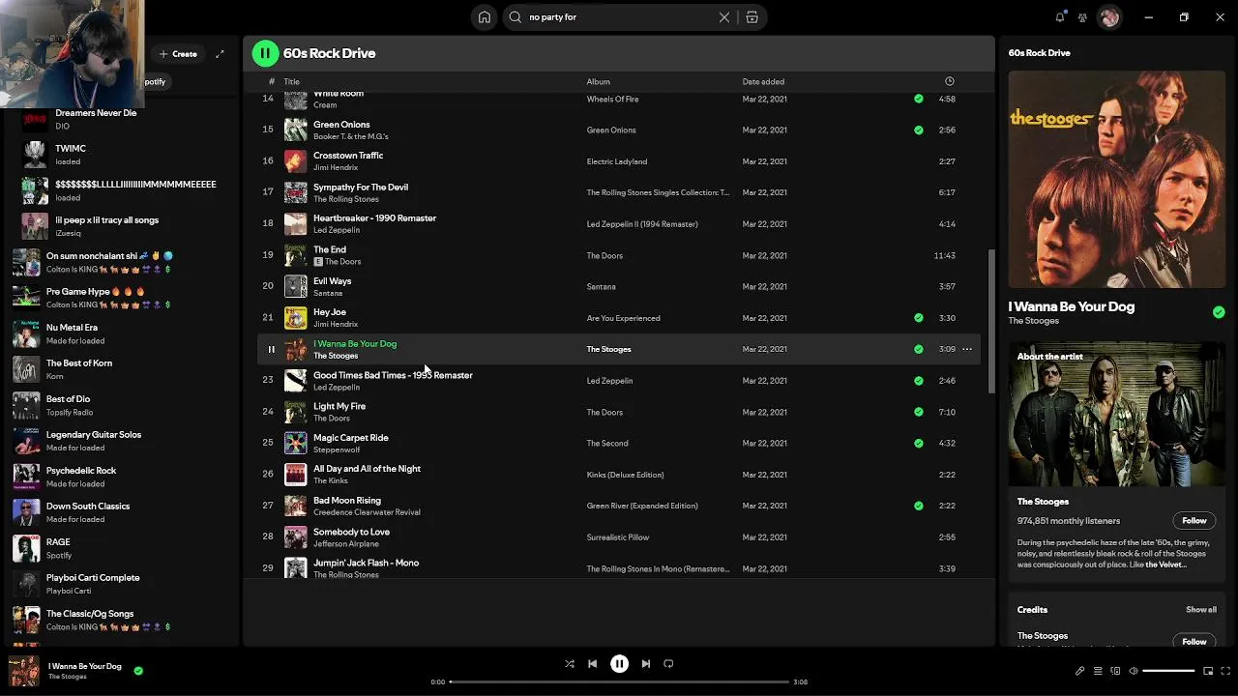Open the notifications bell

click(1060, 17)
